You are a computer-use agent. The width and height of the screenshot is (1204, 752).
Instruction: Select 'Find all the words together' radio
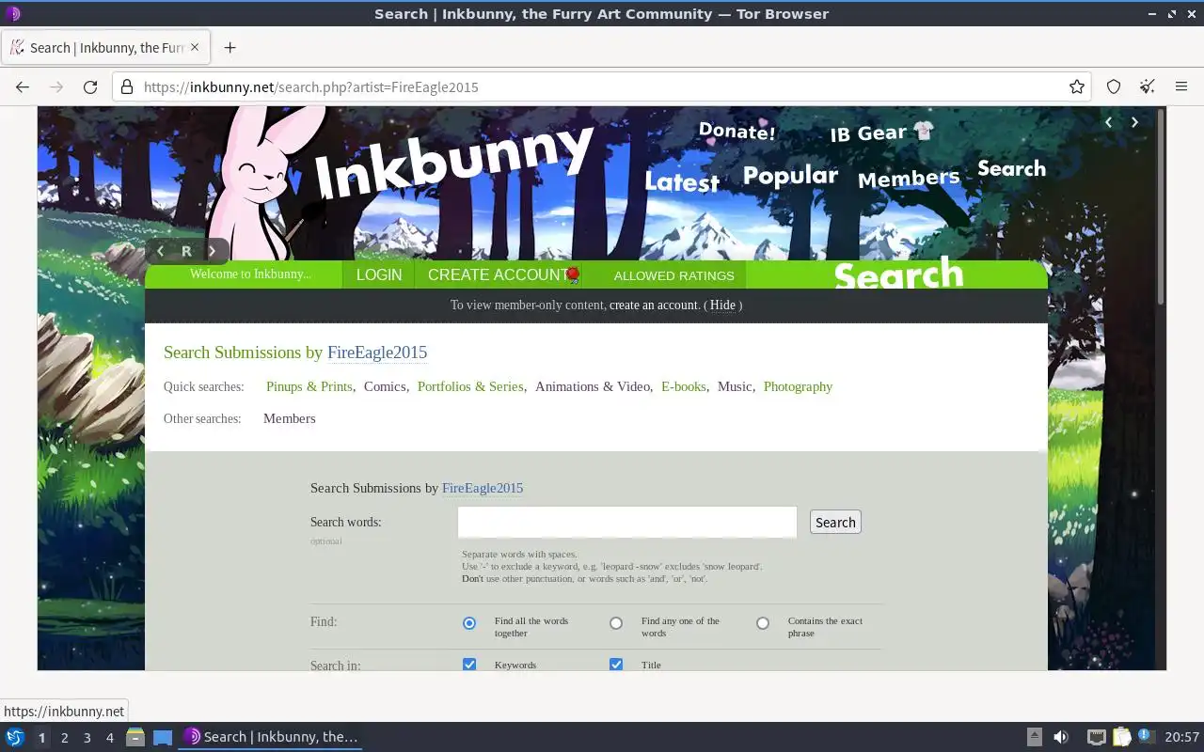pyautogui.click(x=469, y=623)
